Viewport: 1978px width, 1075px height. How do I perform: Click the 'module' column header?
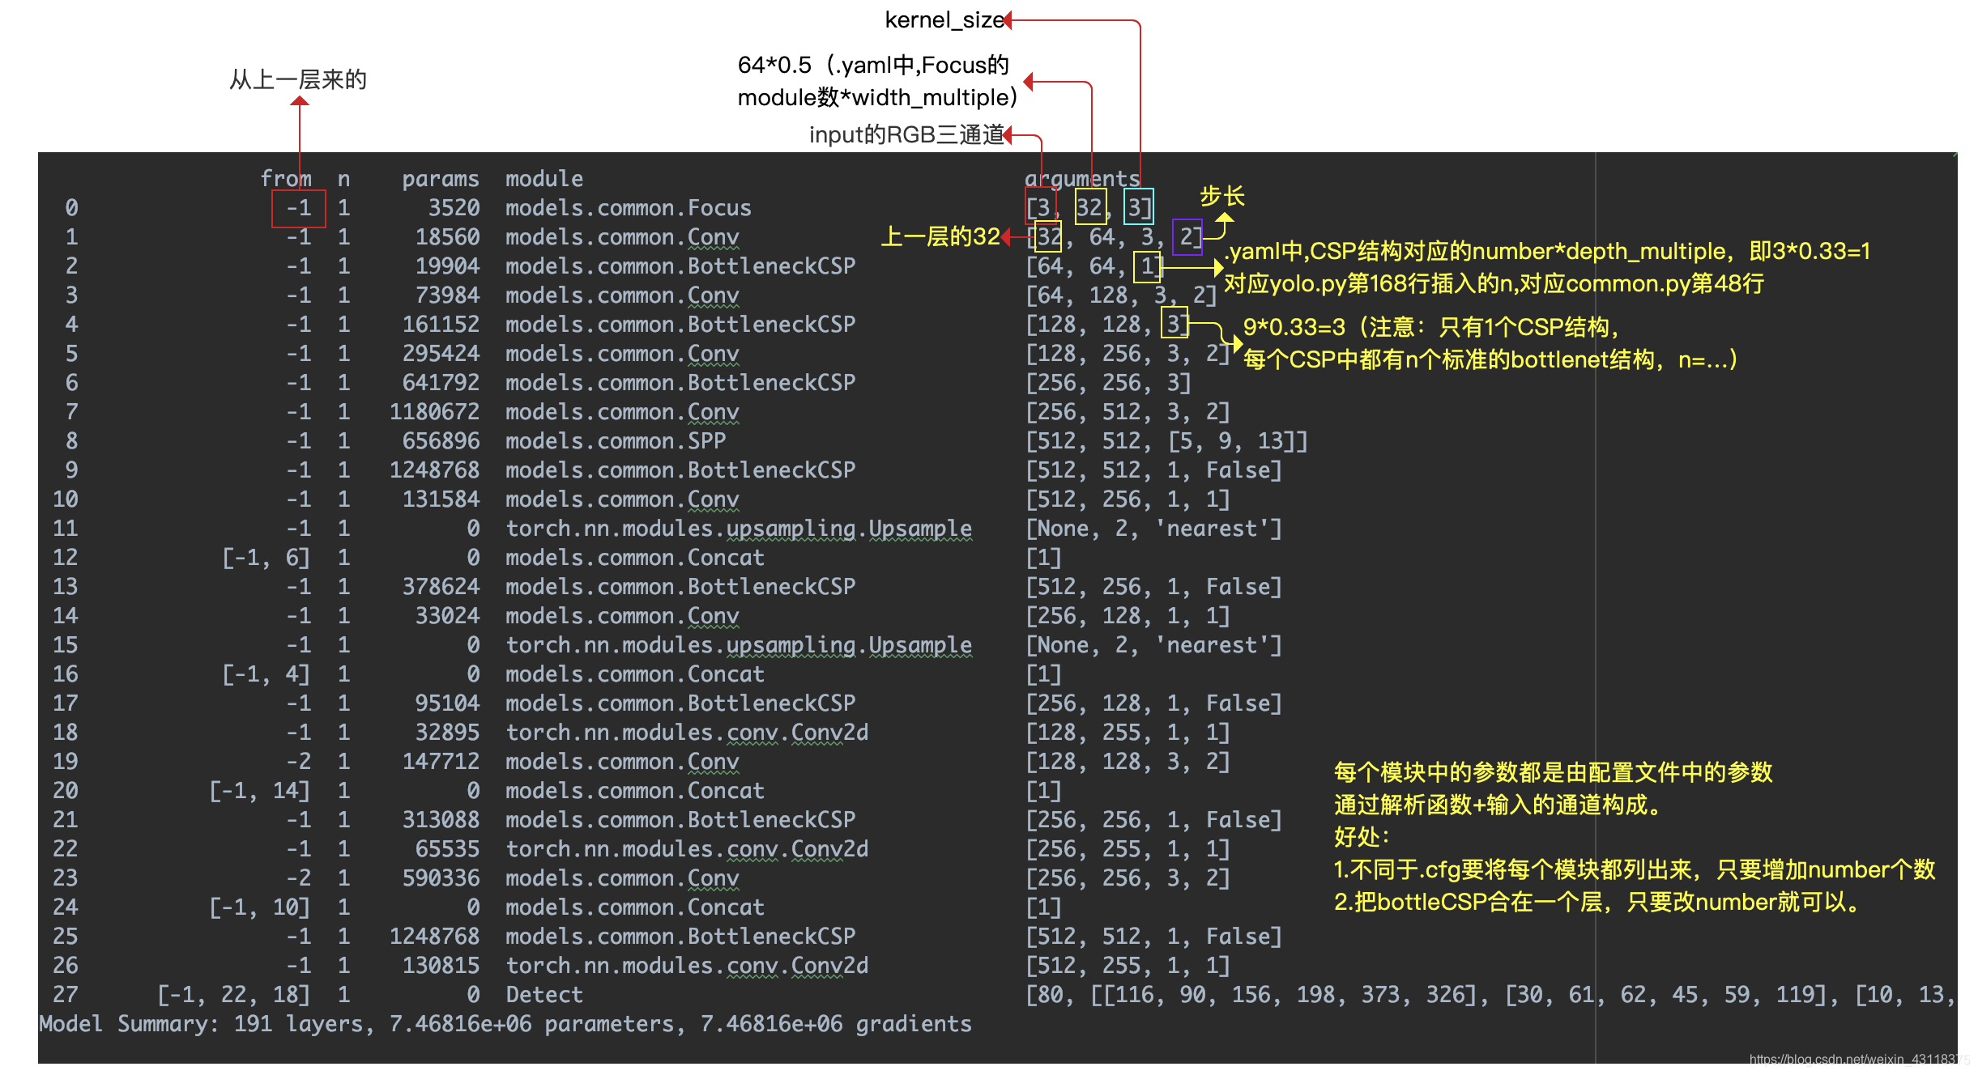[x=544, y=179]
